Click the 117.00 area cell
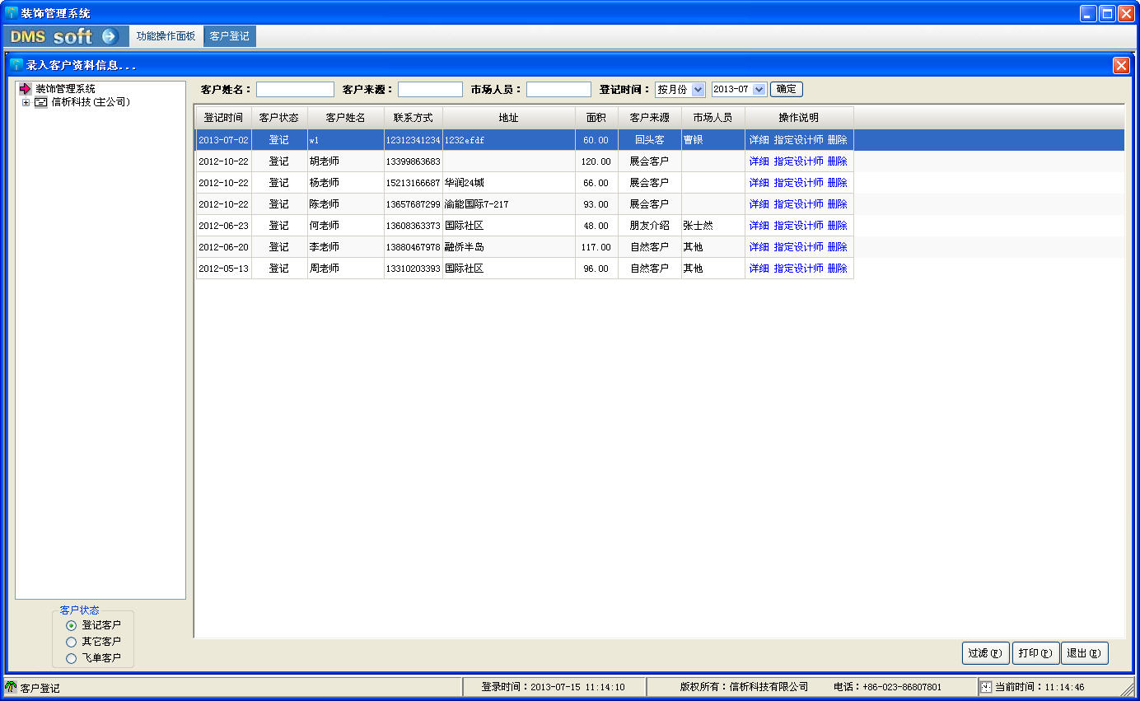The width and height of the screenshot is (1140, 701). pyautogui.click(x=596, y=247)
